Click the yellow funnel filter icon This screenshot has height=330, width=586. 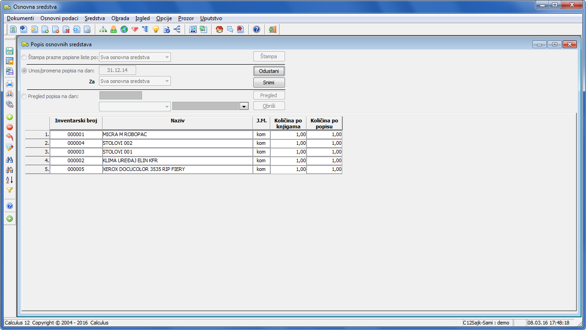click(10, 190)
